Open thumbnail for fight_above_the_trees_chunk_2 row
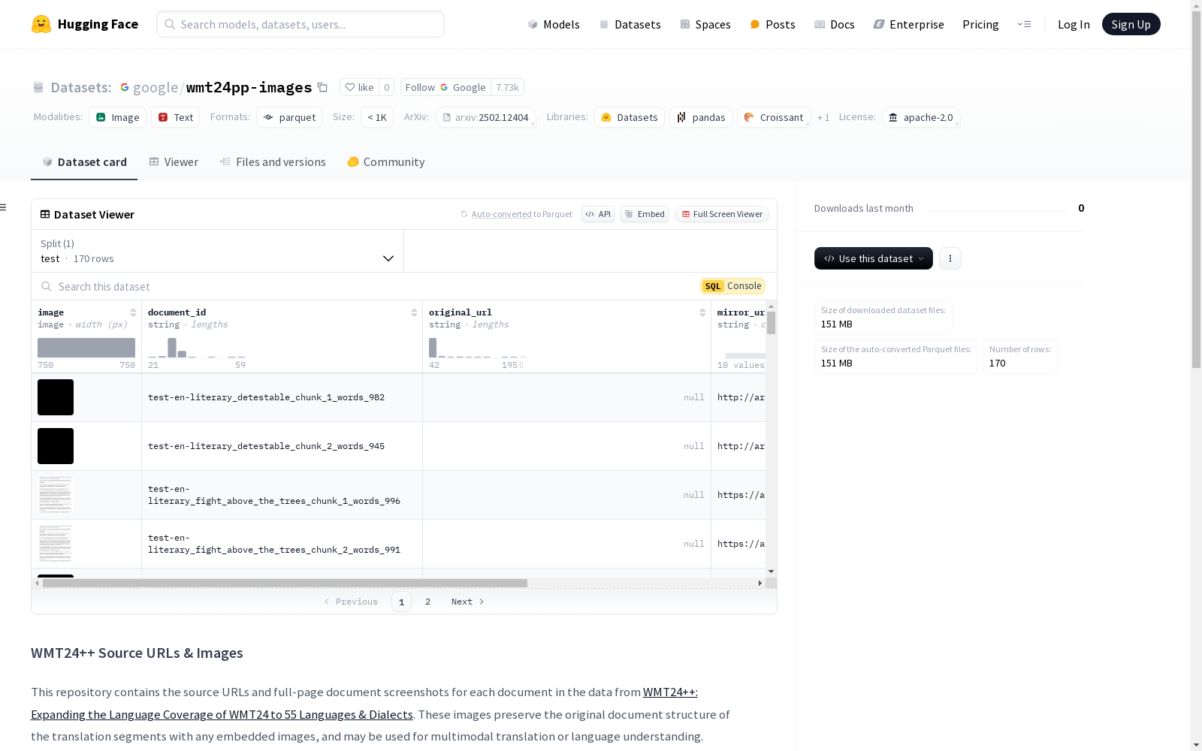 [56, 544]
